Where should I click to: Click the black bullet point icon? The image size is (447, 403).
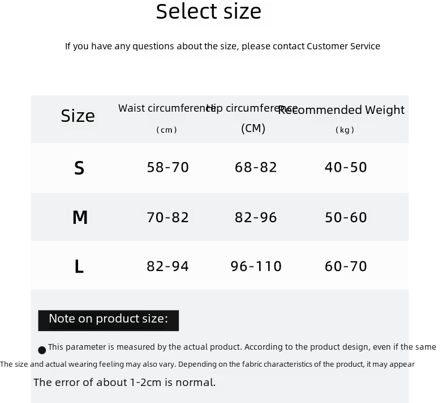click(x=42, y=350)
